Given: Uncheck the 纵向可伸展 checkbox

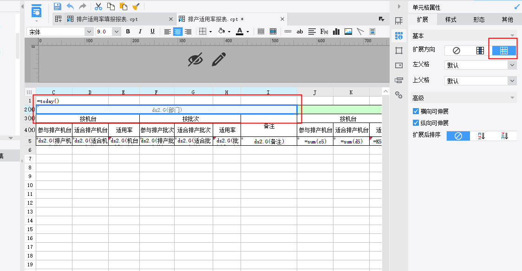Looking at the screenshot, I should (416, 123).
